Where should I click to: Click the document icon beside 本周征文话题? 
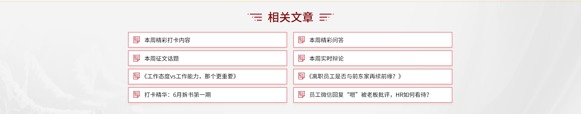(x=137, y=58)
